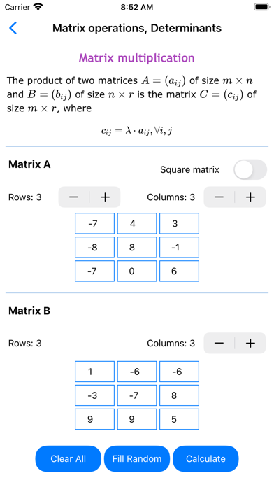Select Matrix B cell containing 8
Viewport: 274px width, 487px height.
click(x=179, y=395)
